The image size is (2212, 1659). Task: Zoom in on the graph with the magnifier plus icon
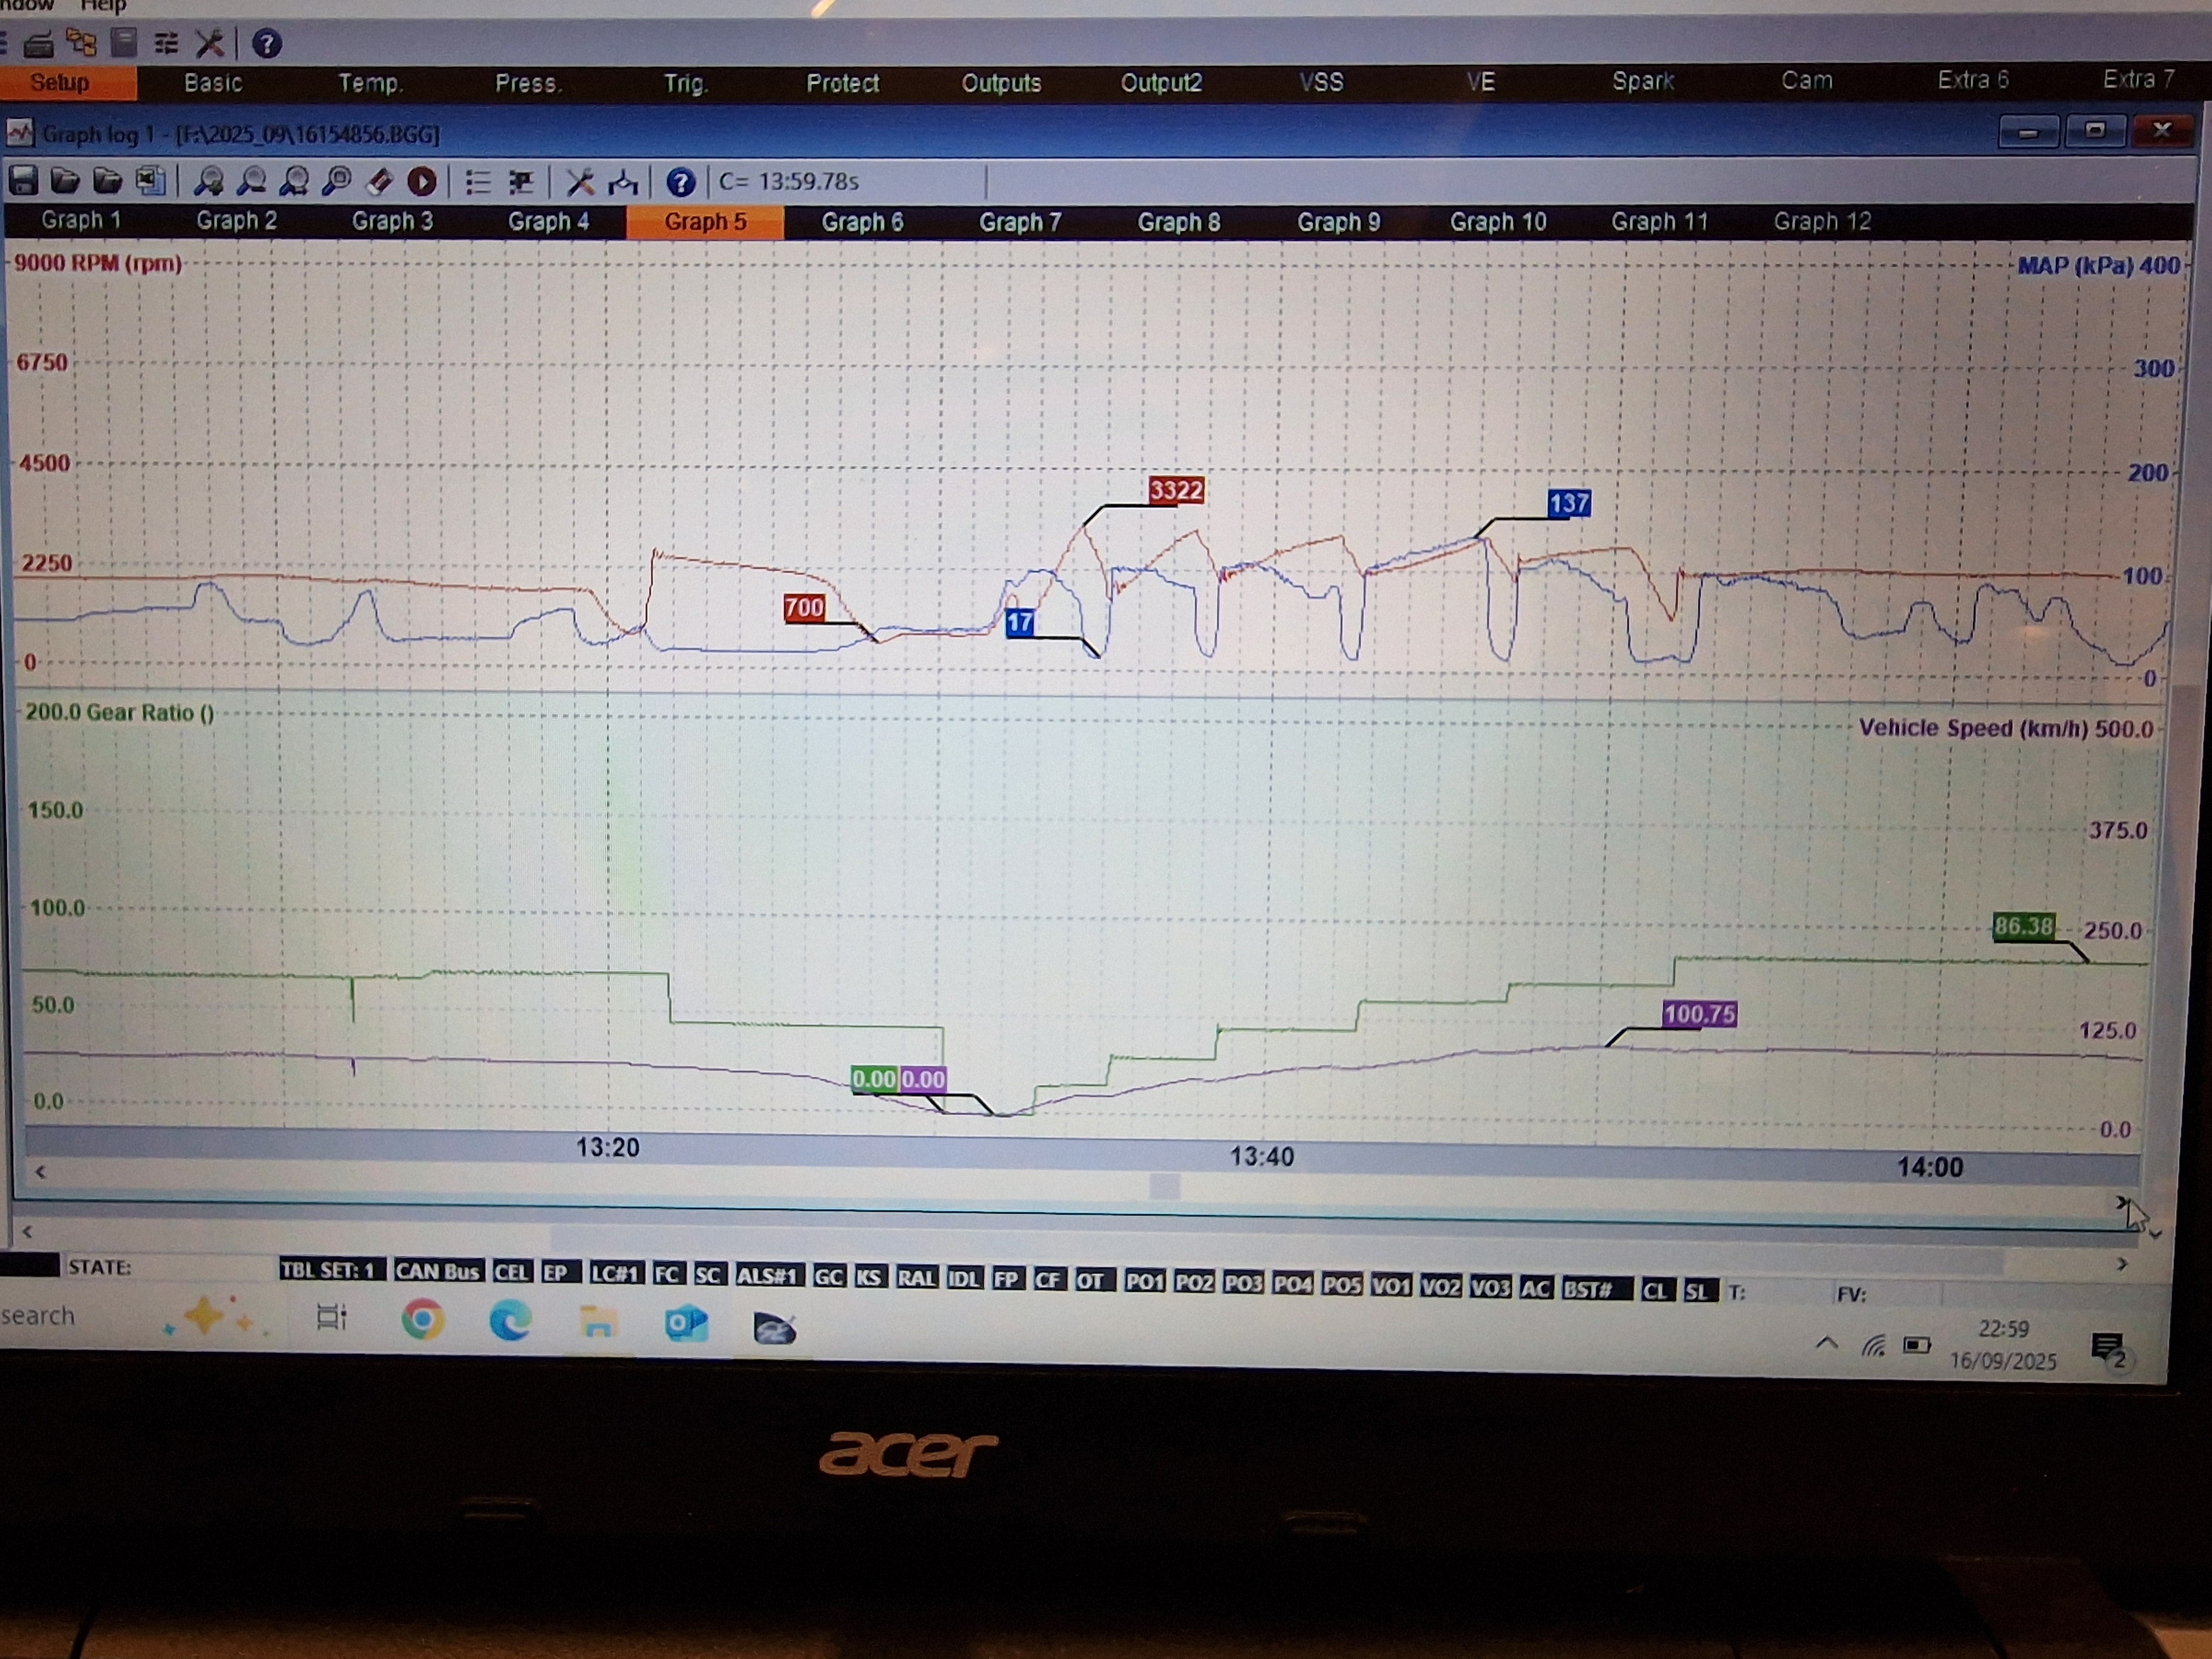point(209,181)
